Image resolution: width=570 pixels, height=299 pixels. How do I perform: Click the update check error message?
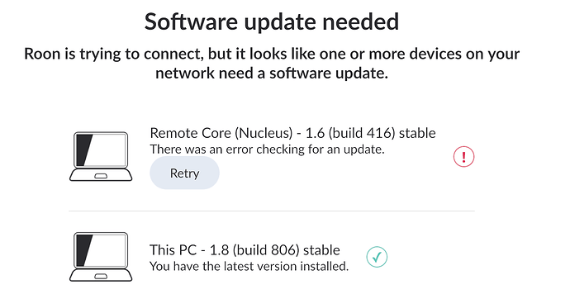(267, 149)
